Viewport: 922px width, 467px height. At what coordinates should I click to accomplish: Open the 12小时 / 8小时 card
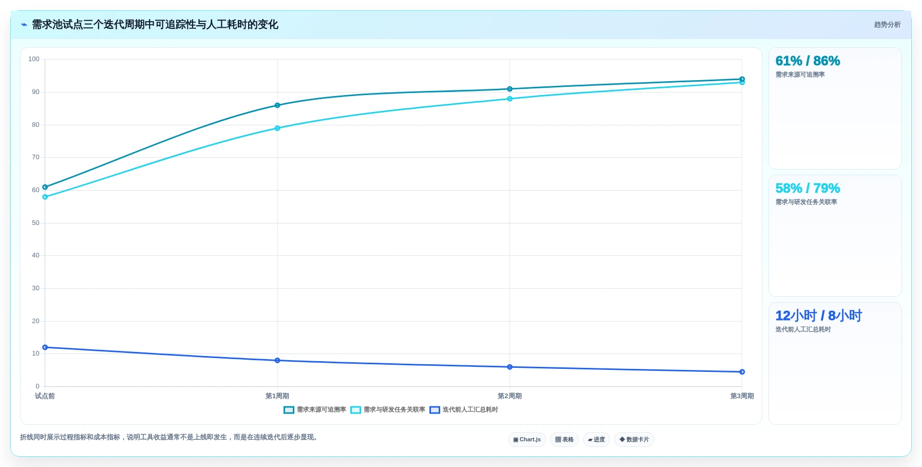tap(835, 363)
